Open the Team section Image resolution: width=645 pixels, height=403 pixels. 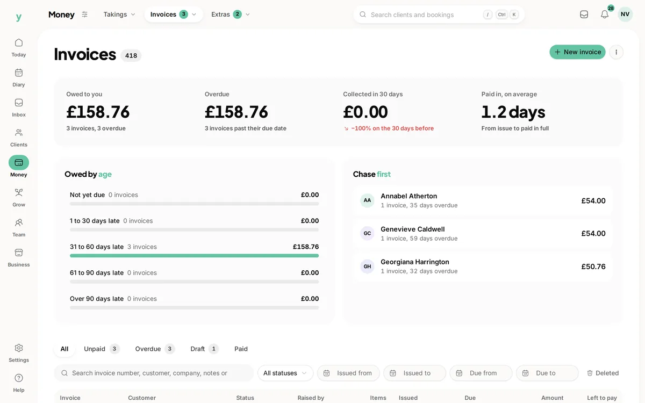click(x=19, y=228)
